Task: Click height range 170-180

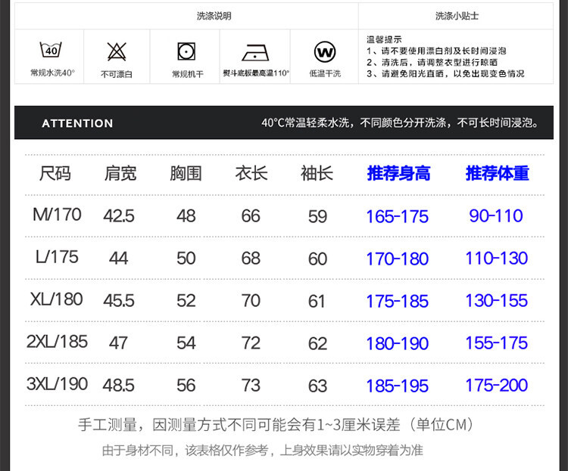Action: point(398,259)
